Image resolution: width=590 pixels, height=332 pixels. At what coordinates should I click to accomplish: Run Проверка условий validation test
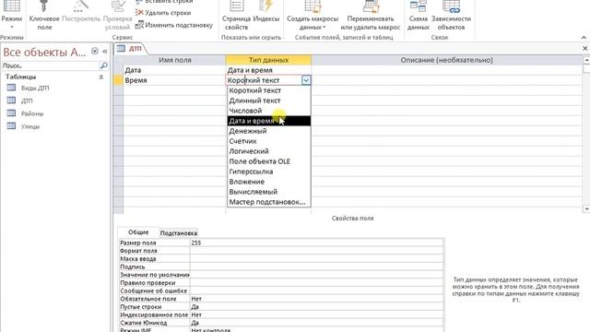point(117,15)
